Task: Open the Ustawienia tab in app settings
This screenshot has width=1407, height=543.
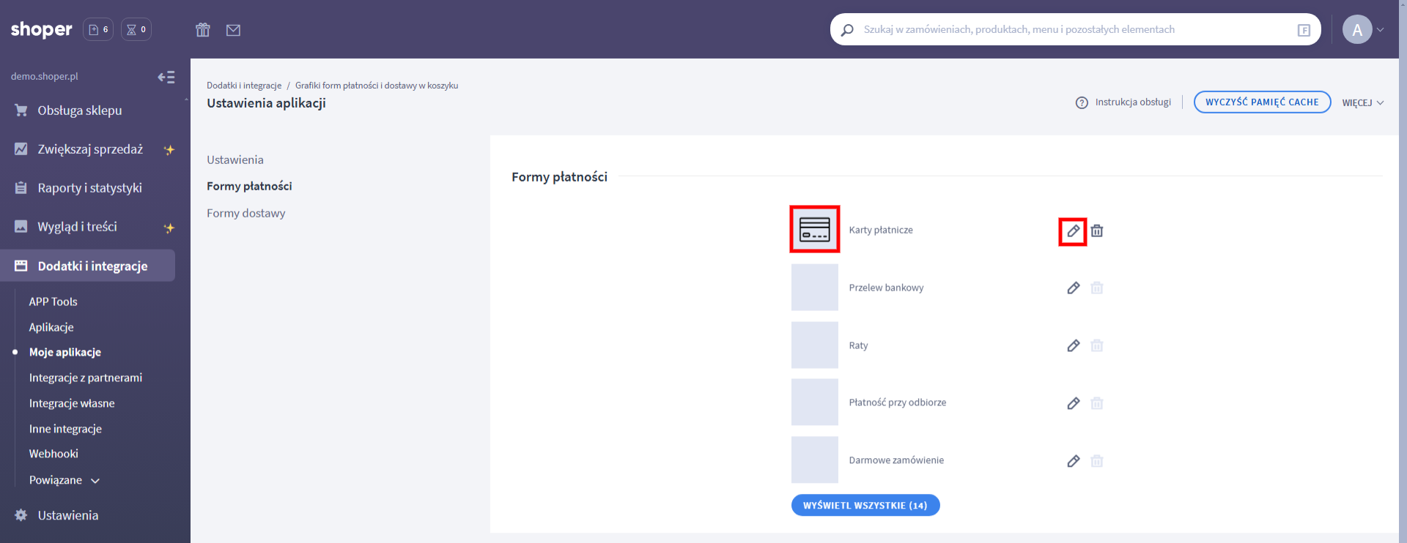Action: click(x=234, y=160)
